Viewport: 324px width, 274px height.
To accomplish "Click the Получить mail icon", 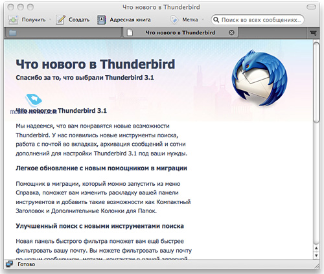I will point(13,19).
